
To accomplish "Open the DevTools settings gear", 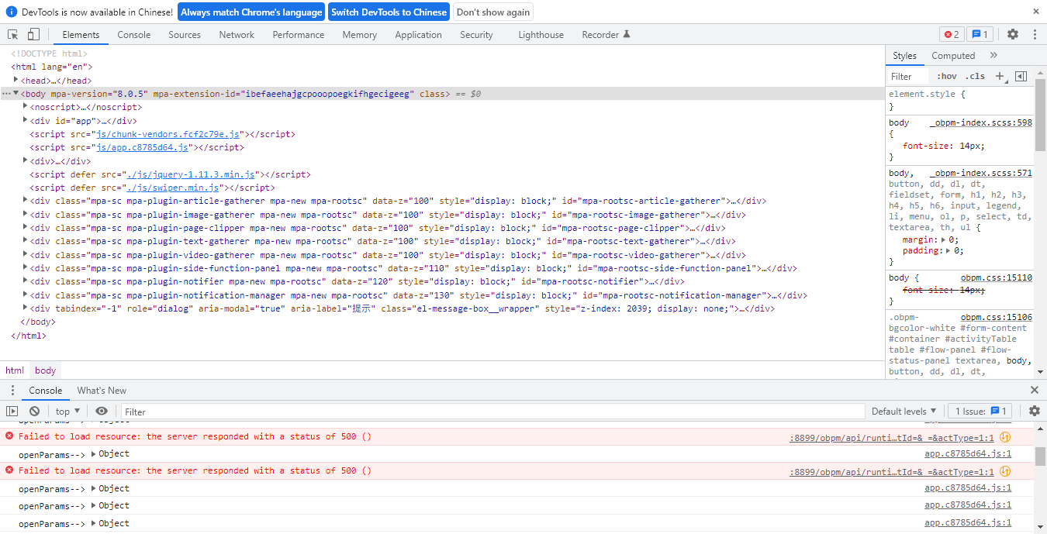I will pos(1013,34).
